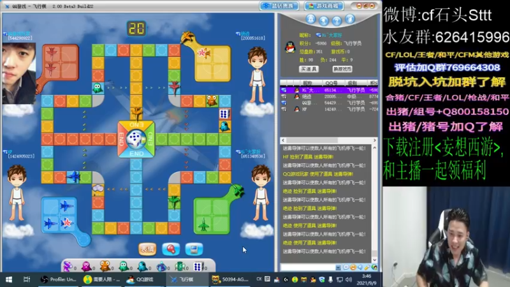510x287 pixels.
Task: Click the 买道具 buy items button
Action: 309,69
